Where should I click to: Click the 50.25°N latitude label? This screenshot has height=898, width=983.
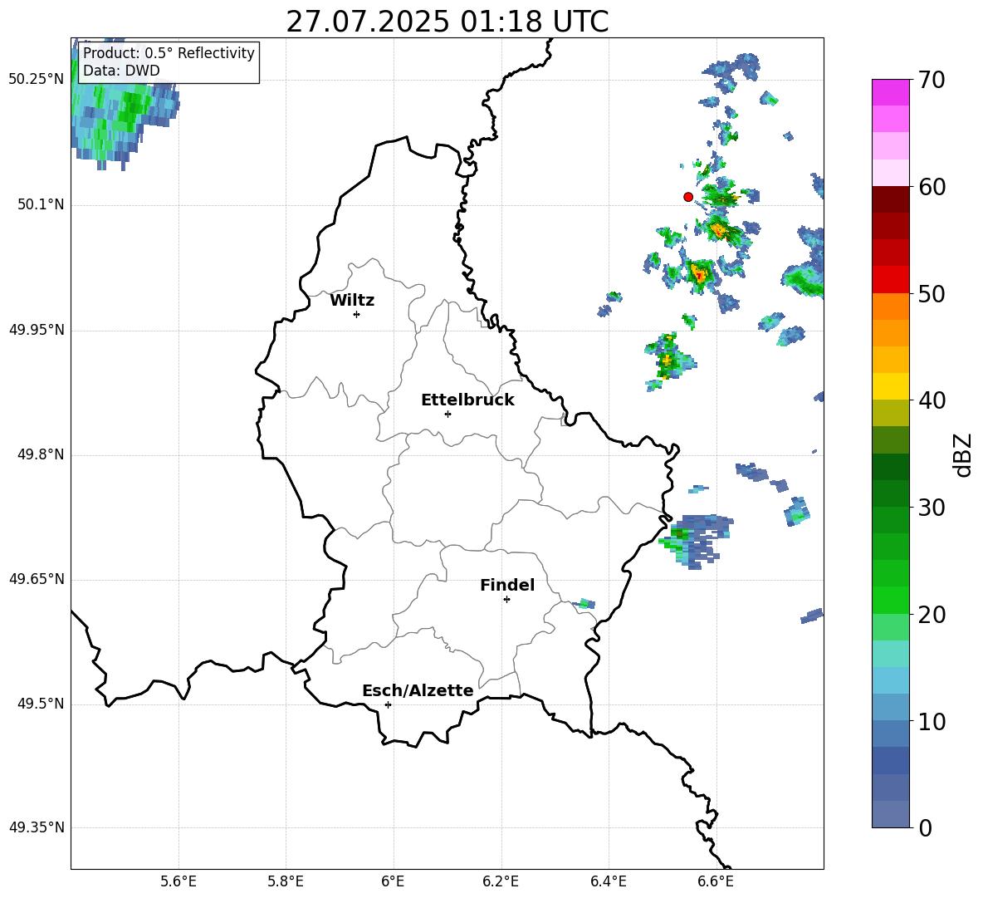click(x=37, y=80)
